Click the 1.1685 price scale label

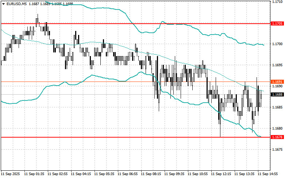[x=277, y=107]
